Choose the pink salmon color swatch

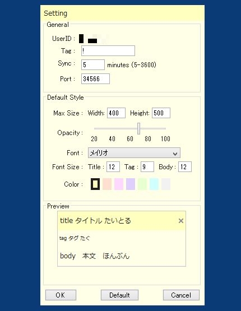[x=107, y=184]
